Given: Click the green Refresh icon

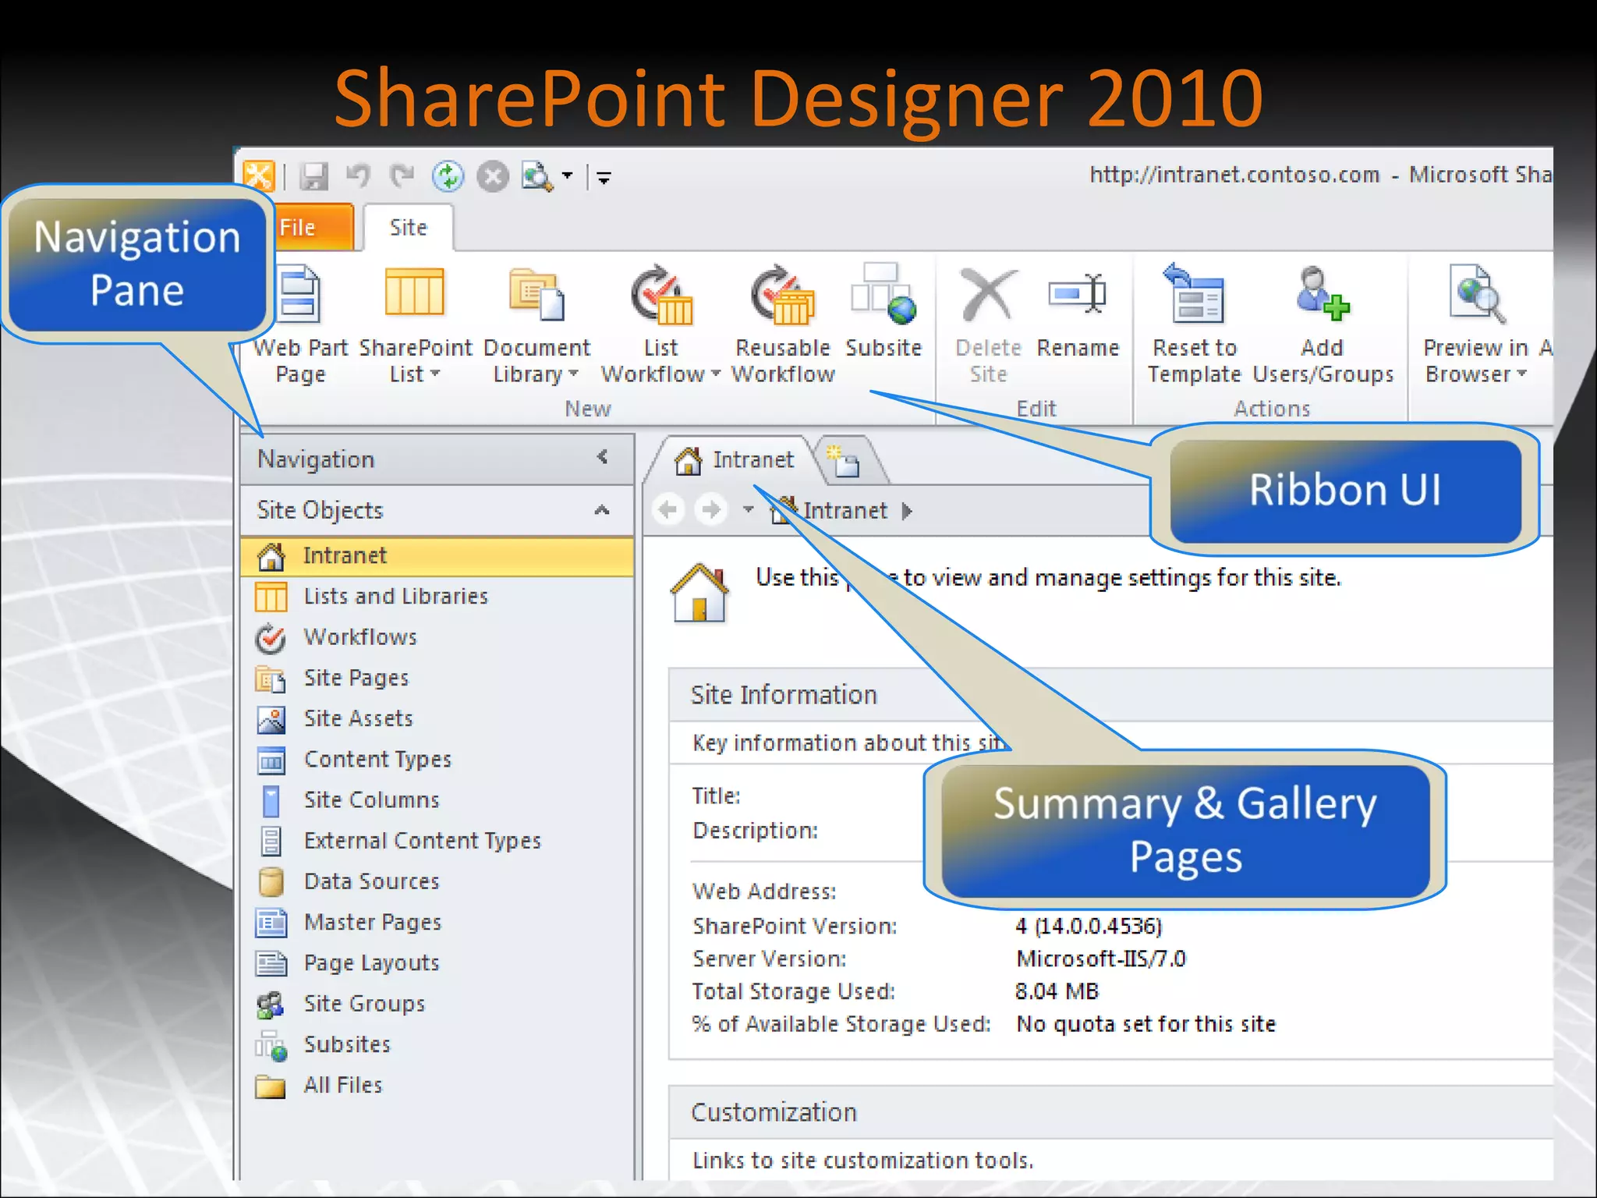Looking at the screenshot, I should [x=448, y=177].
